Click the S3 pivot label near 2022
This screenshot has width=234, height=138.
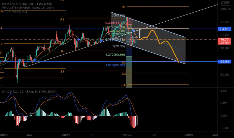pos(124,74)
